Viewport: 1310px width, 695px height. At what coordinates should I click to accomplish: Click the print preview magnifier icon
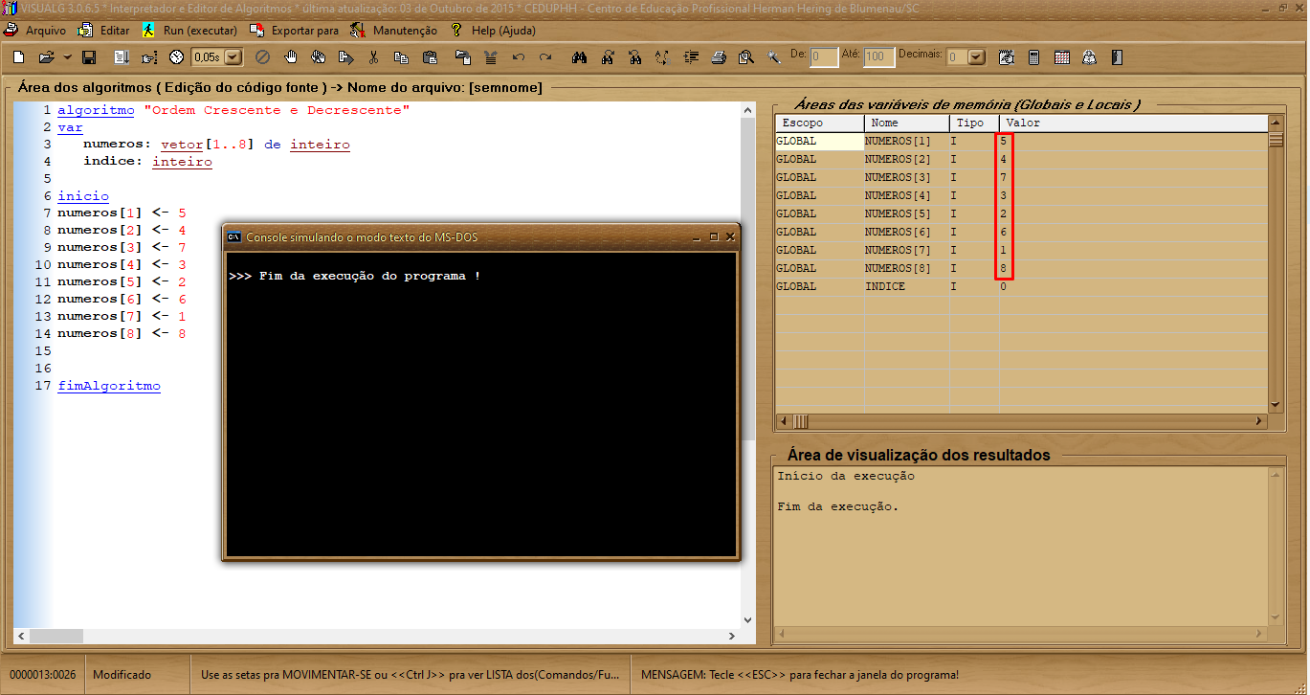coord(745,57)
